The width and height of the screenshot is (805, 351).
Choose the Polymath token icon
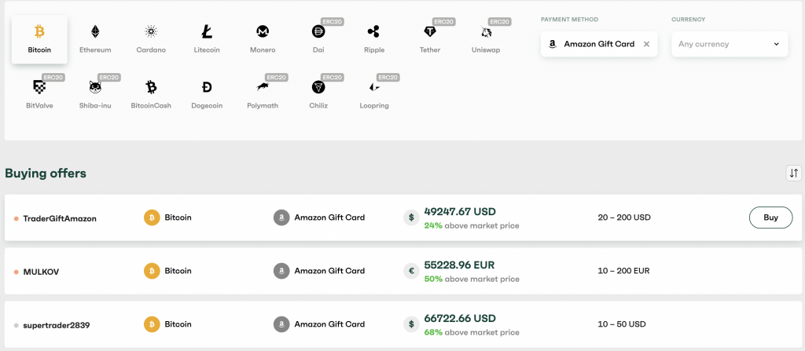pos(263,87)
